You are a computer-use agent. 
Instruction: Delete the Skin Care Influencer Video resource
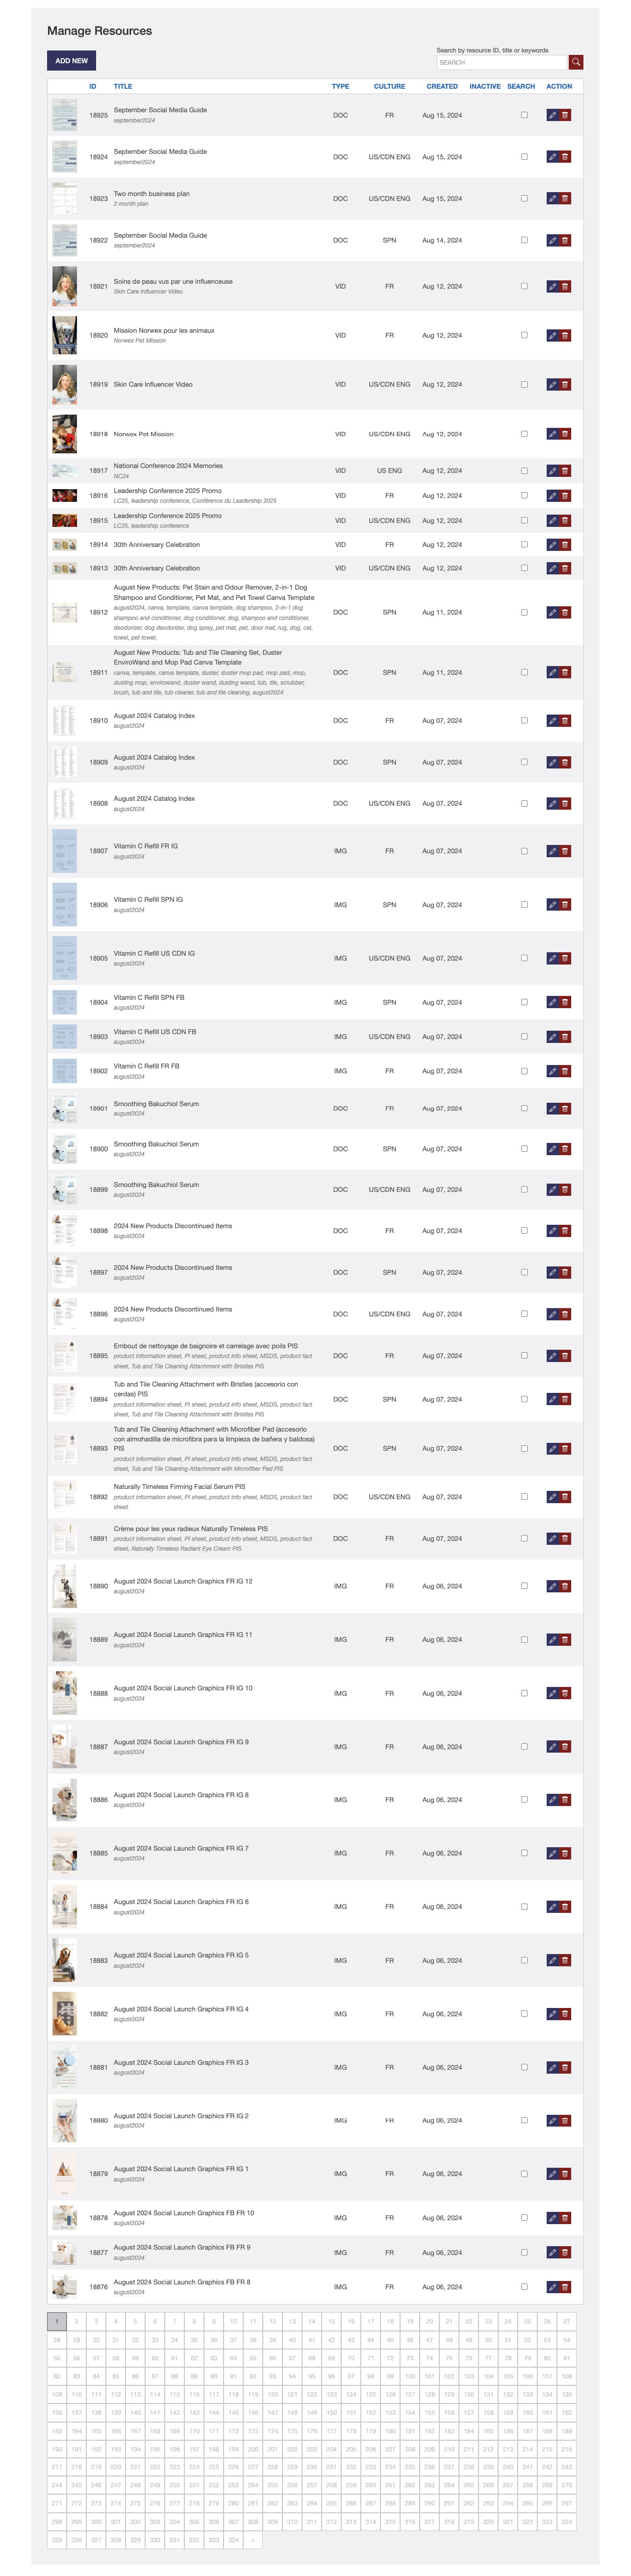point(565,385)
